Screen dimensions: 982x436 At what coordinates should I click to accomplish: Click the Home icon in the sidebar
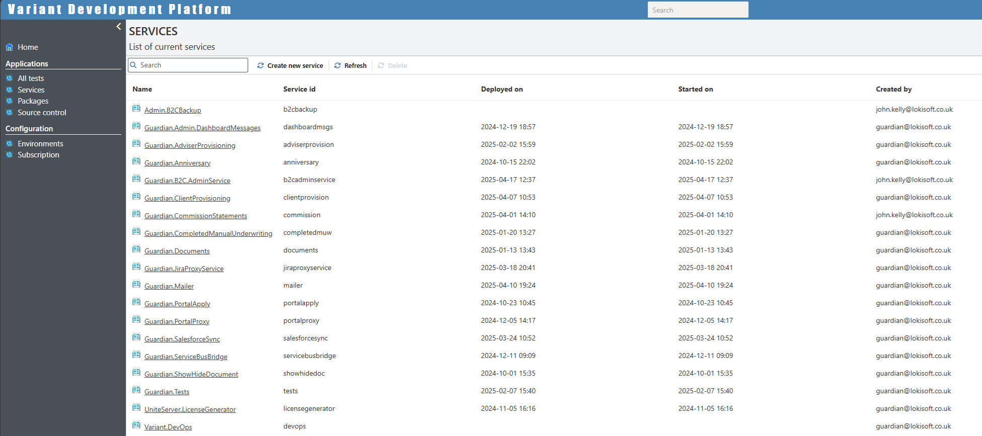tap(9, 47)
